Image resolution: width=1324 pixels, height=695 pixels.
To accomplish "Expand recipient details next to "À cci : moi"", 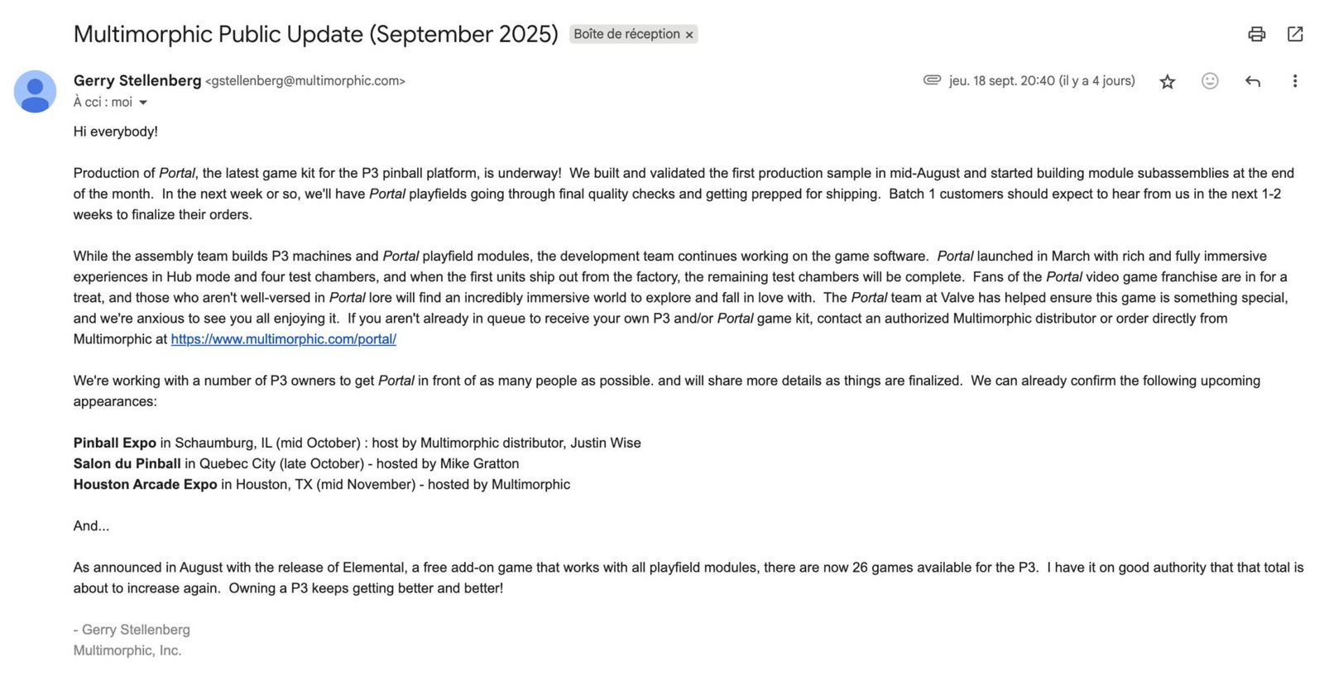I will pos(143,103).
